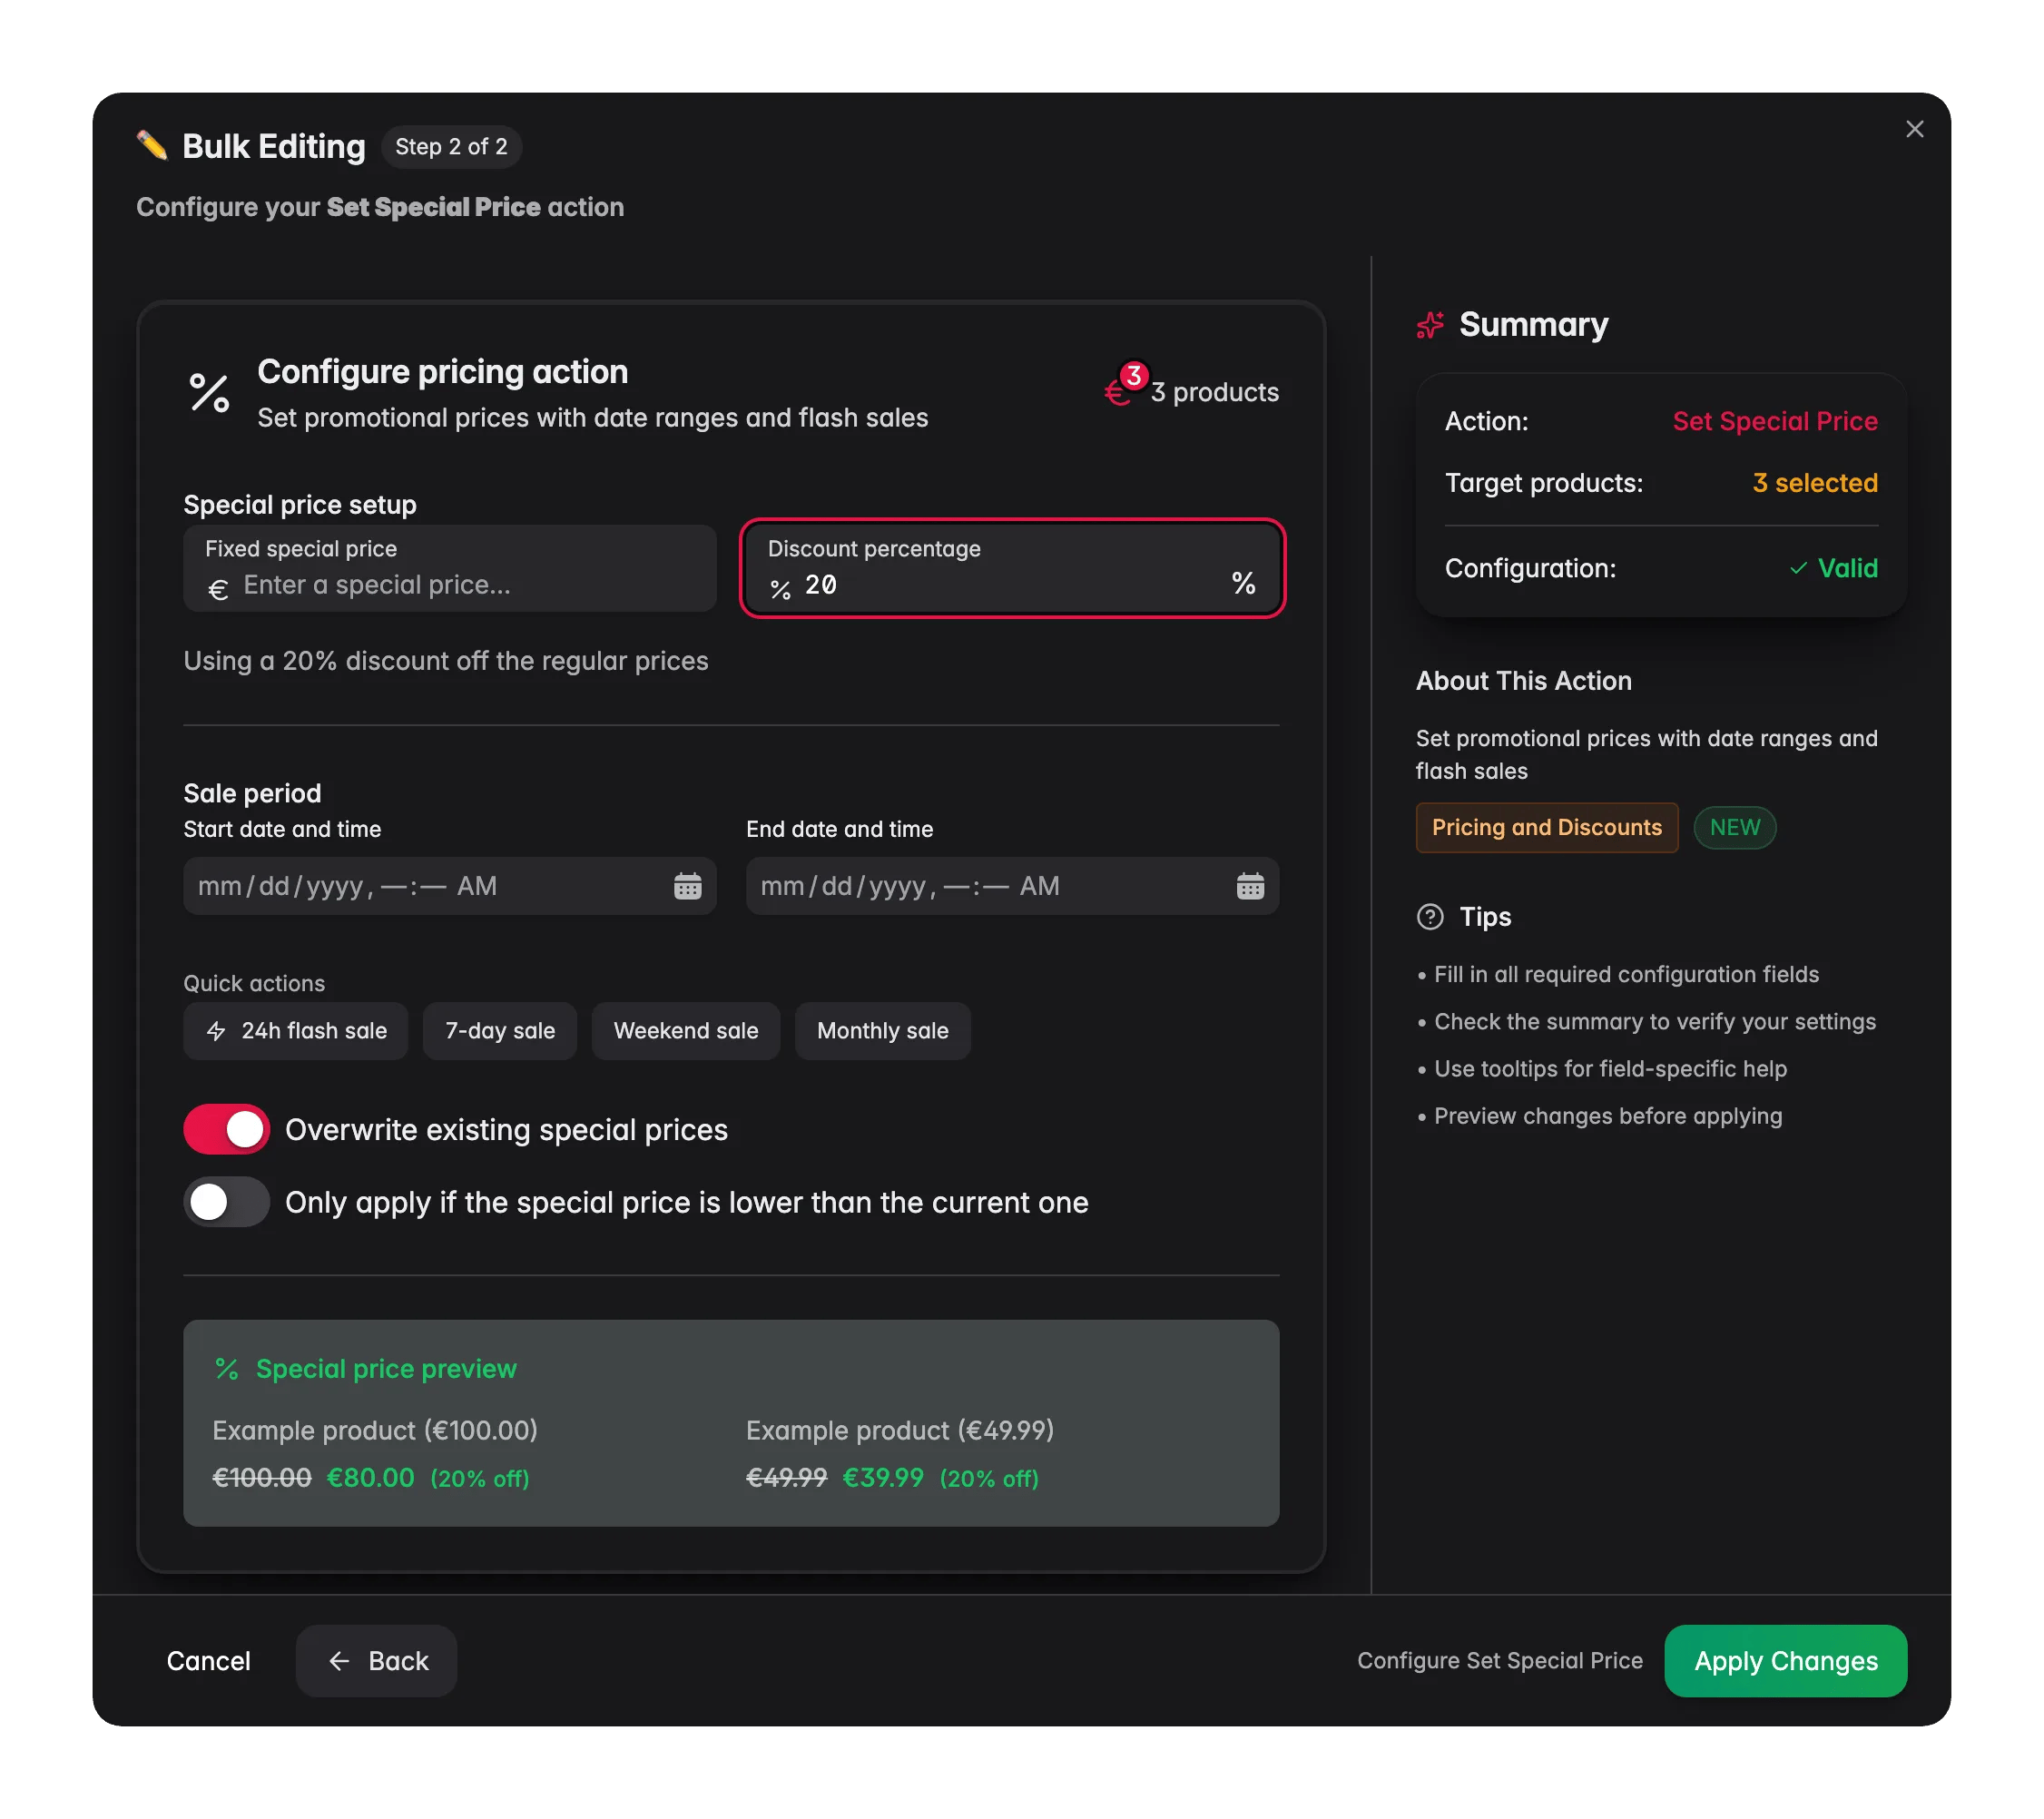
Task: Click 'Using a 20% discount off the regular prices'
Action: [x=446, y=662]
